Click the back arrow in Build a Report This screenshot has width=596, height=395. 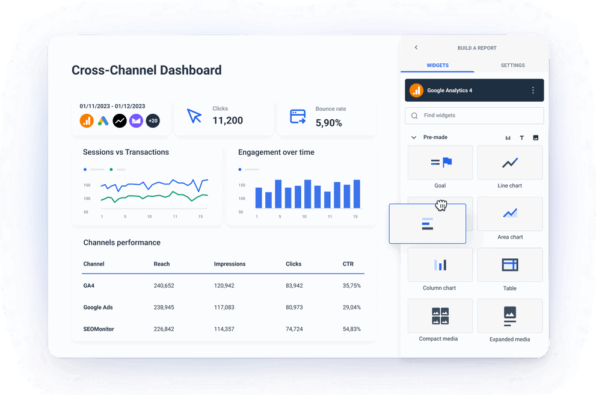point(416,48)
